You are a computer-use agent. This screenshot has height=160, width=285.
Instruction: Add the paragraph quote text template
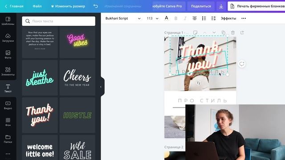[x=40, y=42]
